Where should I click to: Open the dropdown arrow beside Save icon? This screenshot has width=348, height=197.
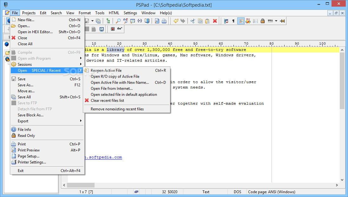pyautogui.click(x=92, y=21)
